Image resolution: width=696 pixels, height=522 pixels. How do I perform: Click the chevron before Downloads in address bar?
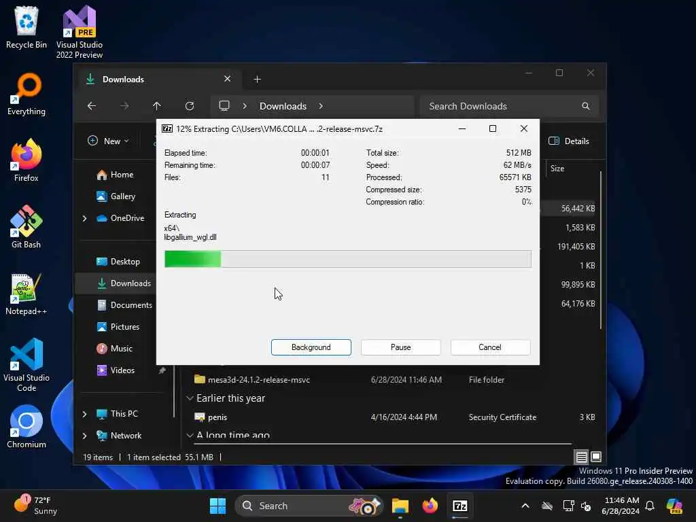tap(245, 106)
